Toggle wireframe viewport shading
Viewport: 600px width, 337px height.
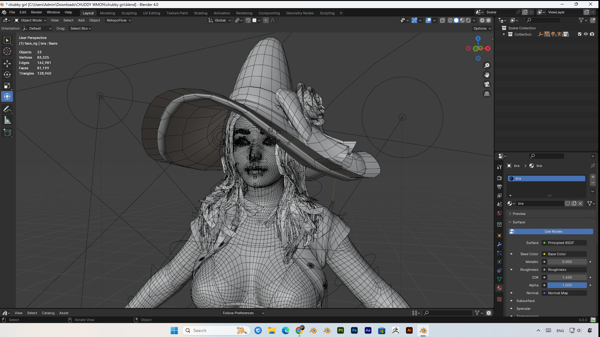[450, 20]
